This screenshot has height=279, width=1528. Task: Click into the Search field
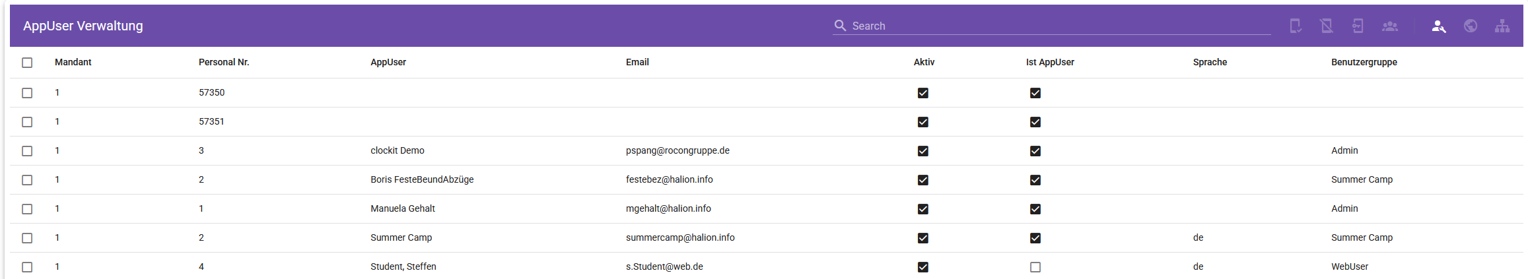click(x=1057, y=26)
